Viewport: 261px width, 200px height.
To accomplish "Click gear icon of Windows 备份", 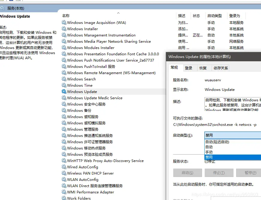I will pos(64,110).
